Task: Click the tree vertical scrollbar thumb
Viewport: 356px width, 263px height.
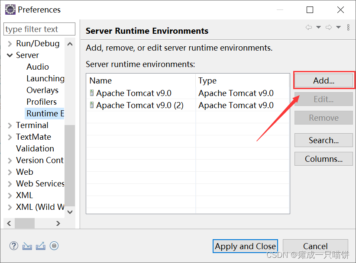Action: click(x=70, y=166)
